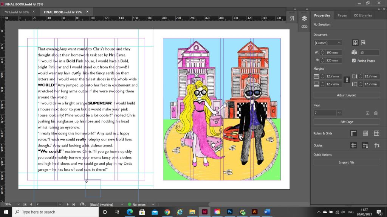387x217 pixels.
Task: Launch Photoshop from the taskbar
Action: [229, 212]
